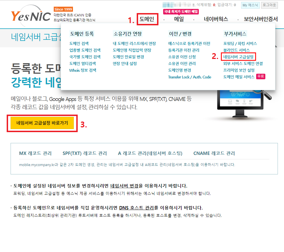This screenshot has height=252, width=284.
Task: Click the 삭제위험 count text
Action: pos(206,5)
